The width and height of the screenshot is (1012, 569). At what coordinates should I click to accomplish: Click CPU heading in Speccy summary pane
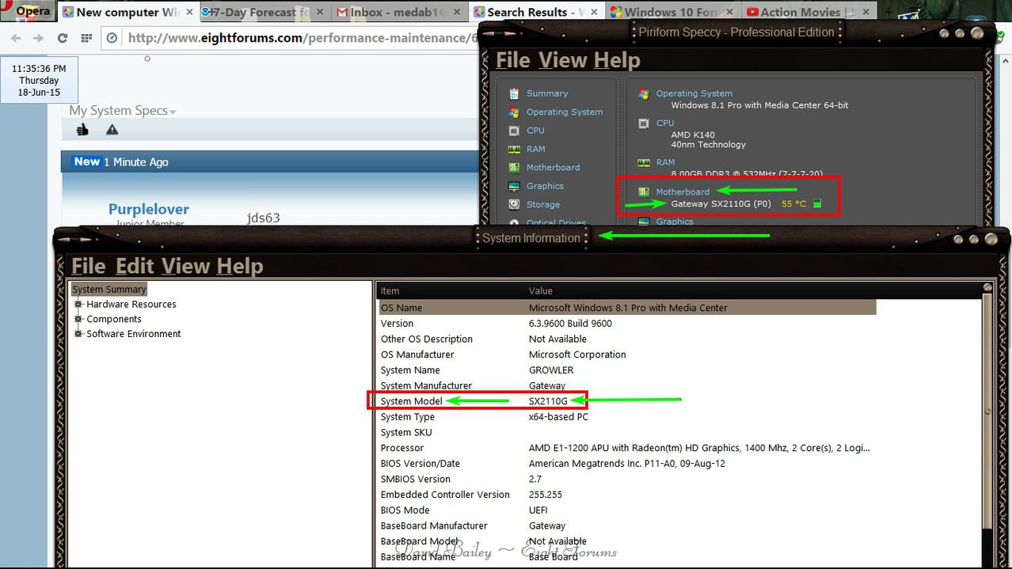665,123
